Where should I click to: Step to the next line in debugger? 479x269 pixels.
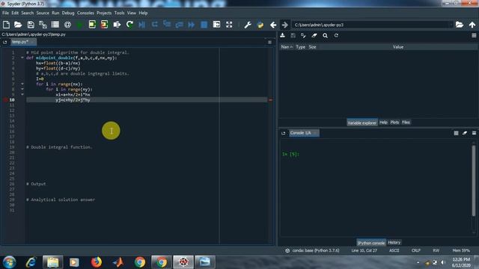point(155,24)
